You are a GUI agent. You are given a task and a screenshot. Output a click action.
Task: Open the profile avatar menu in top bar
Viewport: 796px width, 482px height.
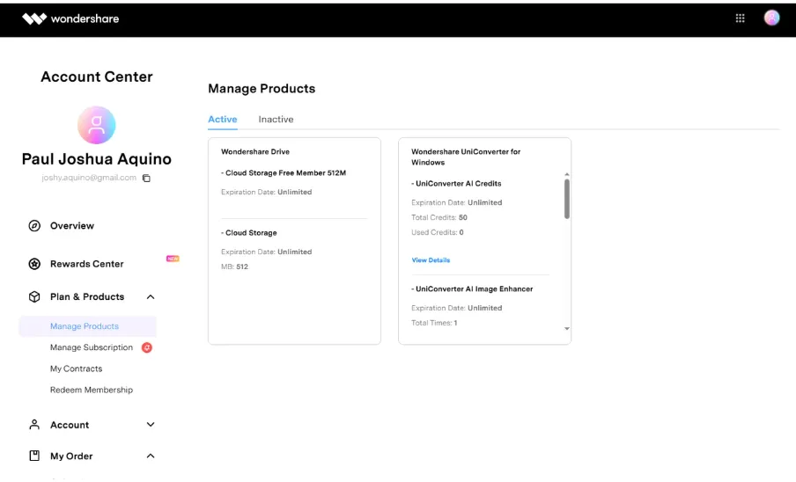771,18
